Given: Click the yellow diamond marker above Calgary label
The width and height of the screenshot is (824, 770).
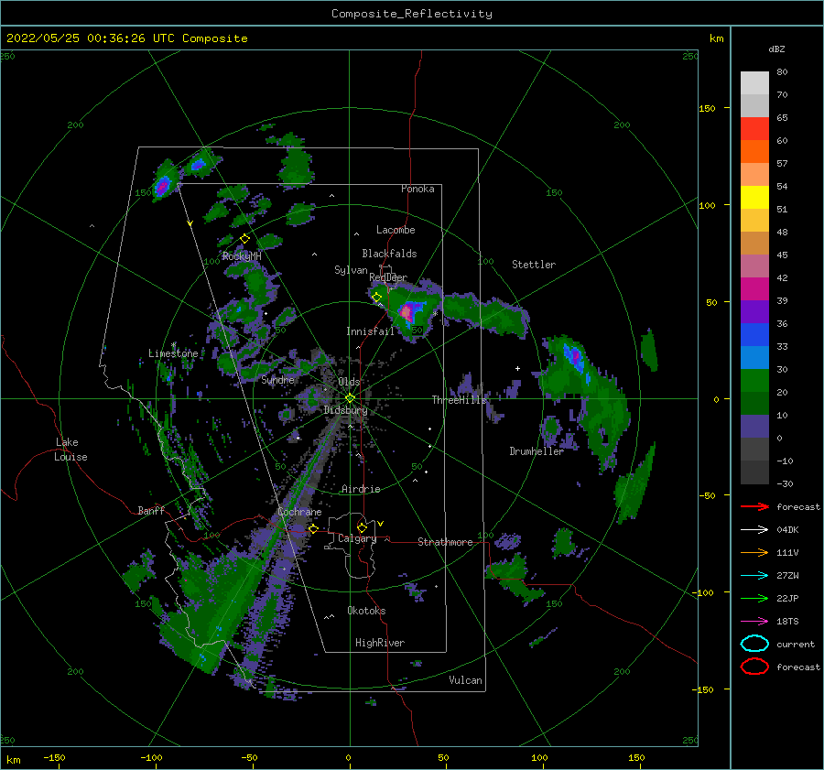Looking at the screenshot, I should point(362,527).
